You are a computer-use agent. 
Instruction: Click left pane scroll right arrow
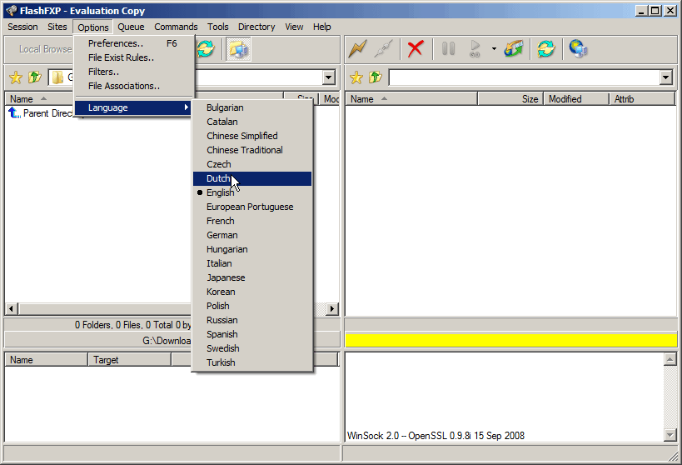point(332,308)
